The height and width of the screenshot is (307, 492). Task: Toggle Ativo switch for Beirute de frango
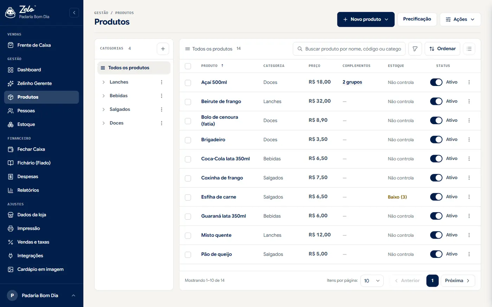[436, 101]
